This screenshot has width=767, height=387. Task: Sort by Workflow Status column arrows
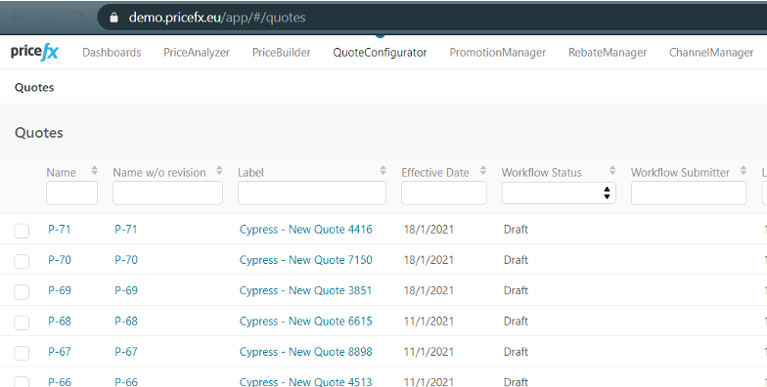(612, 170)
